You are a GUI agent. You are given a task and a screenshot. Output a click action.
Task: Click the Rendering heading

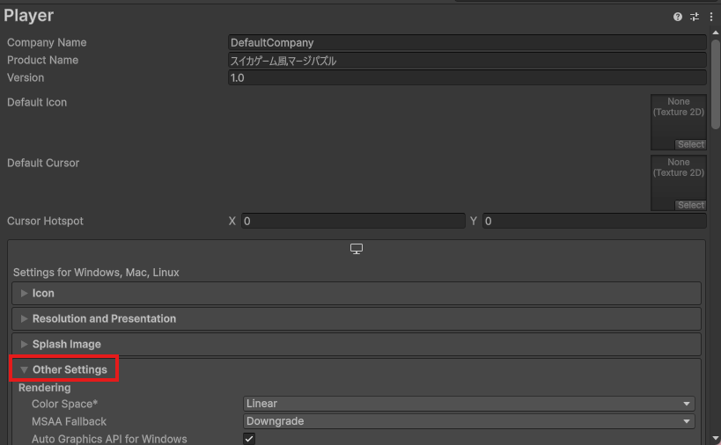45,388
